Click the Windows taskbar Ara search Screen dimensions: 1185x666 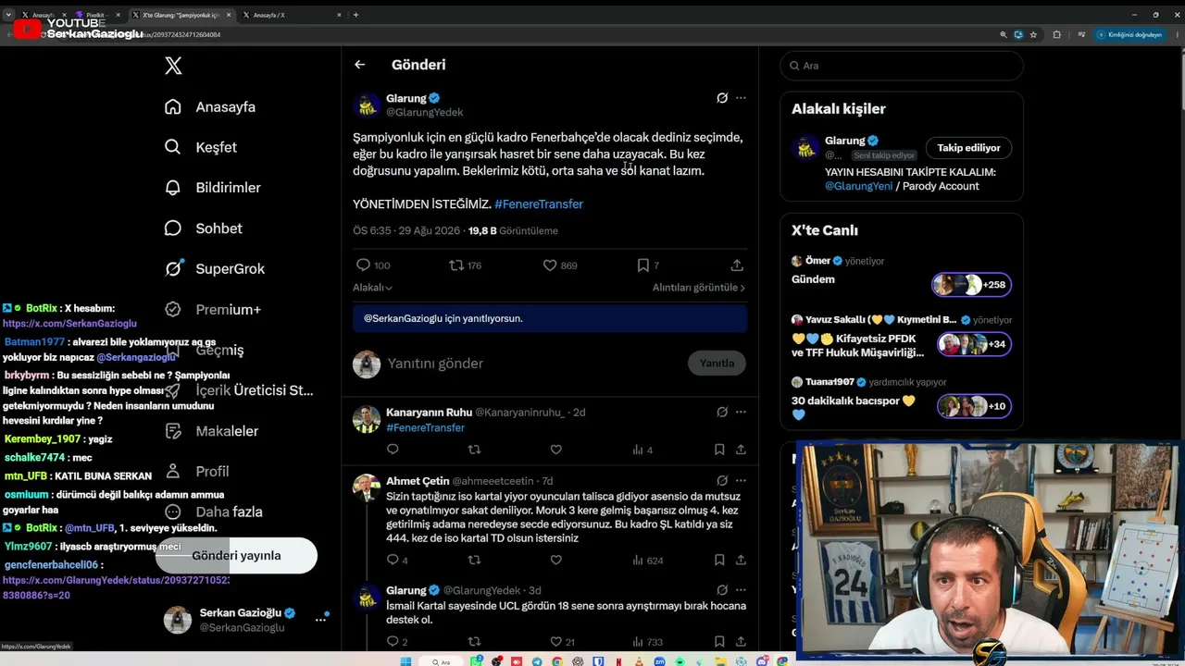441,661
